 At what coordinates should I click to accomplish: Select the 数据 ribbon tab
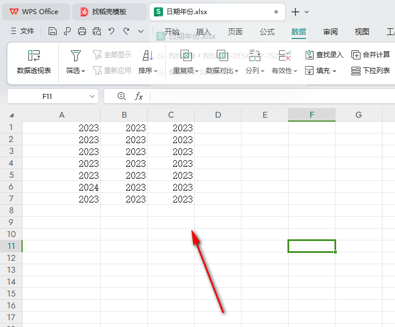(299, 32)
